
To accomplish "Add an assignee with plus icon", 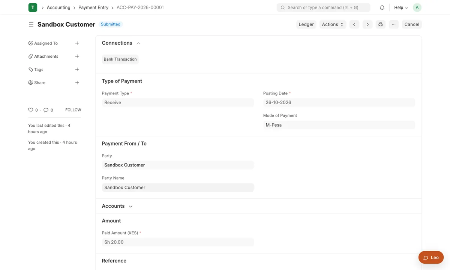I will 77,43.
